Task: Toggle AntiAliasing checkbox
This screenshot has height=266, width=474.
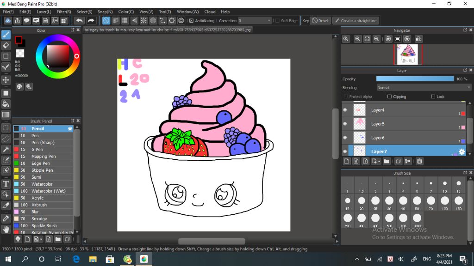Action: (191, 21)
